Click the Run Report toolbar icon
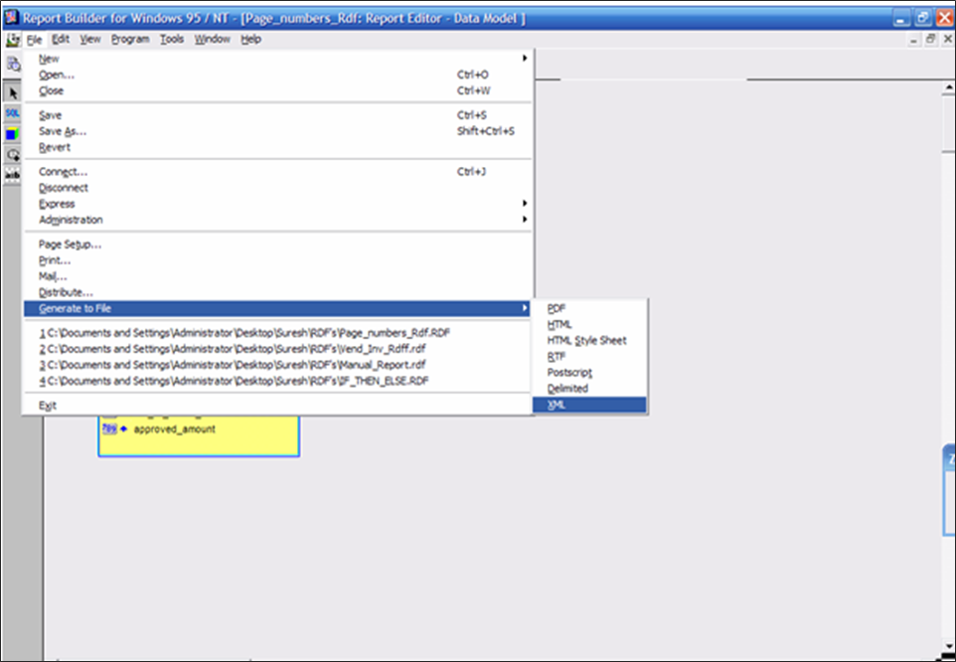This screenshot has height=662, width=956. 13,40
